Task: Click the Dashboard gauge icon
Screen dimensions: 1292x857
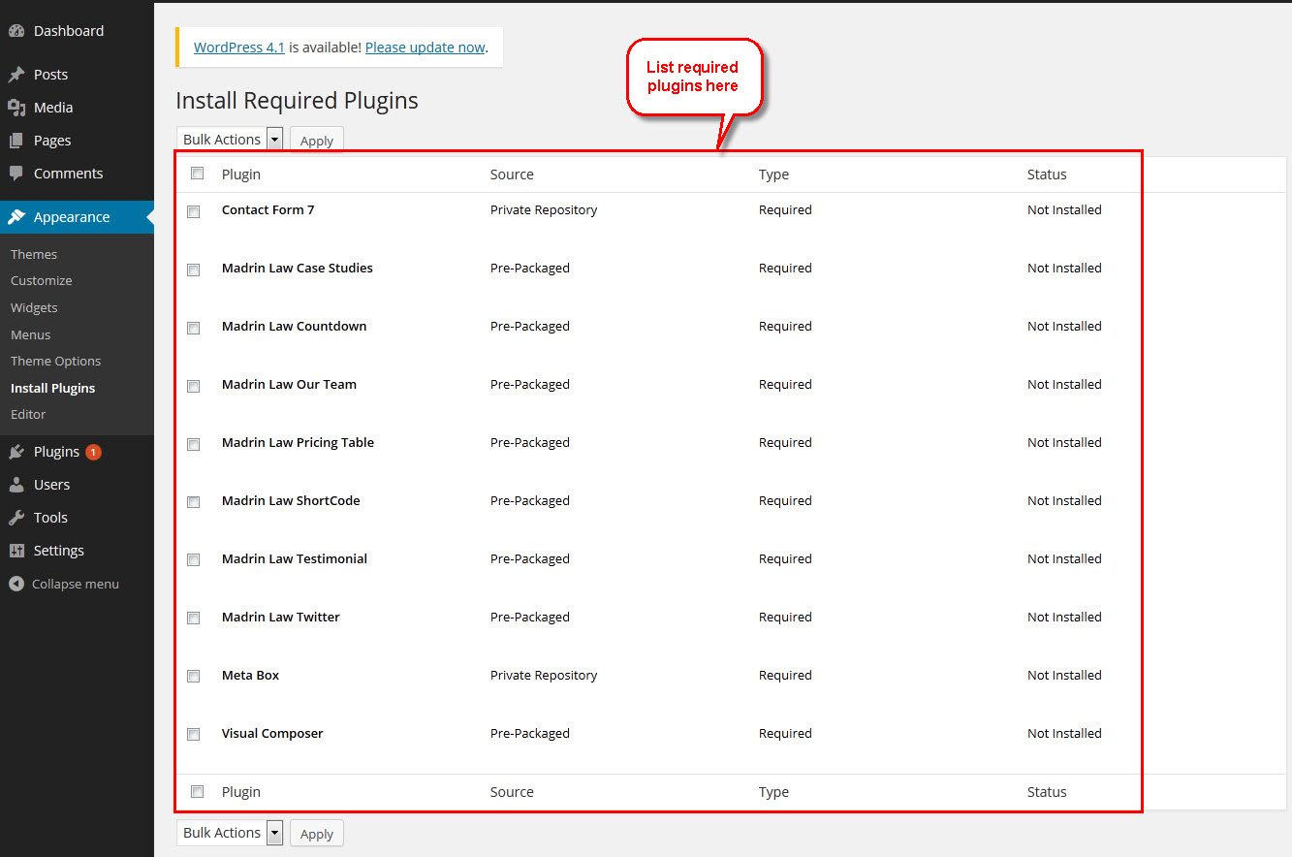Action: [x=16, y=31]
